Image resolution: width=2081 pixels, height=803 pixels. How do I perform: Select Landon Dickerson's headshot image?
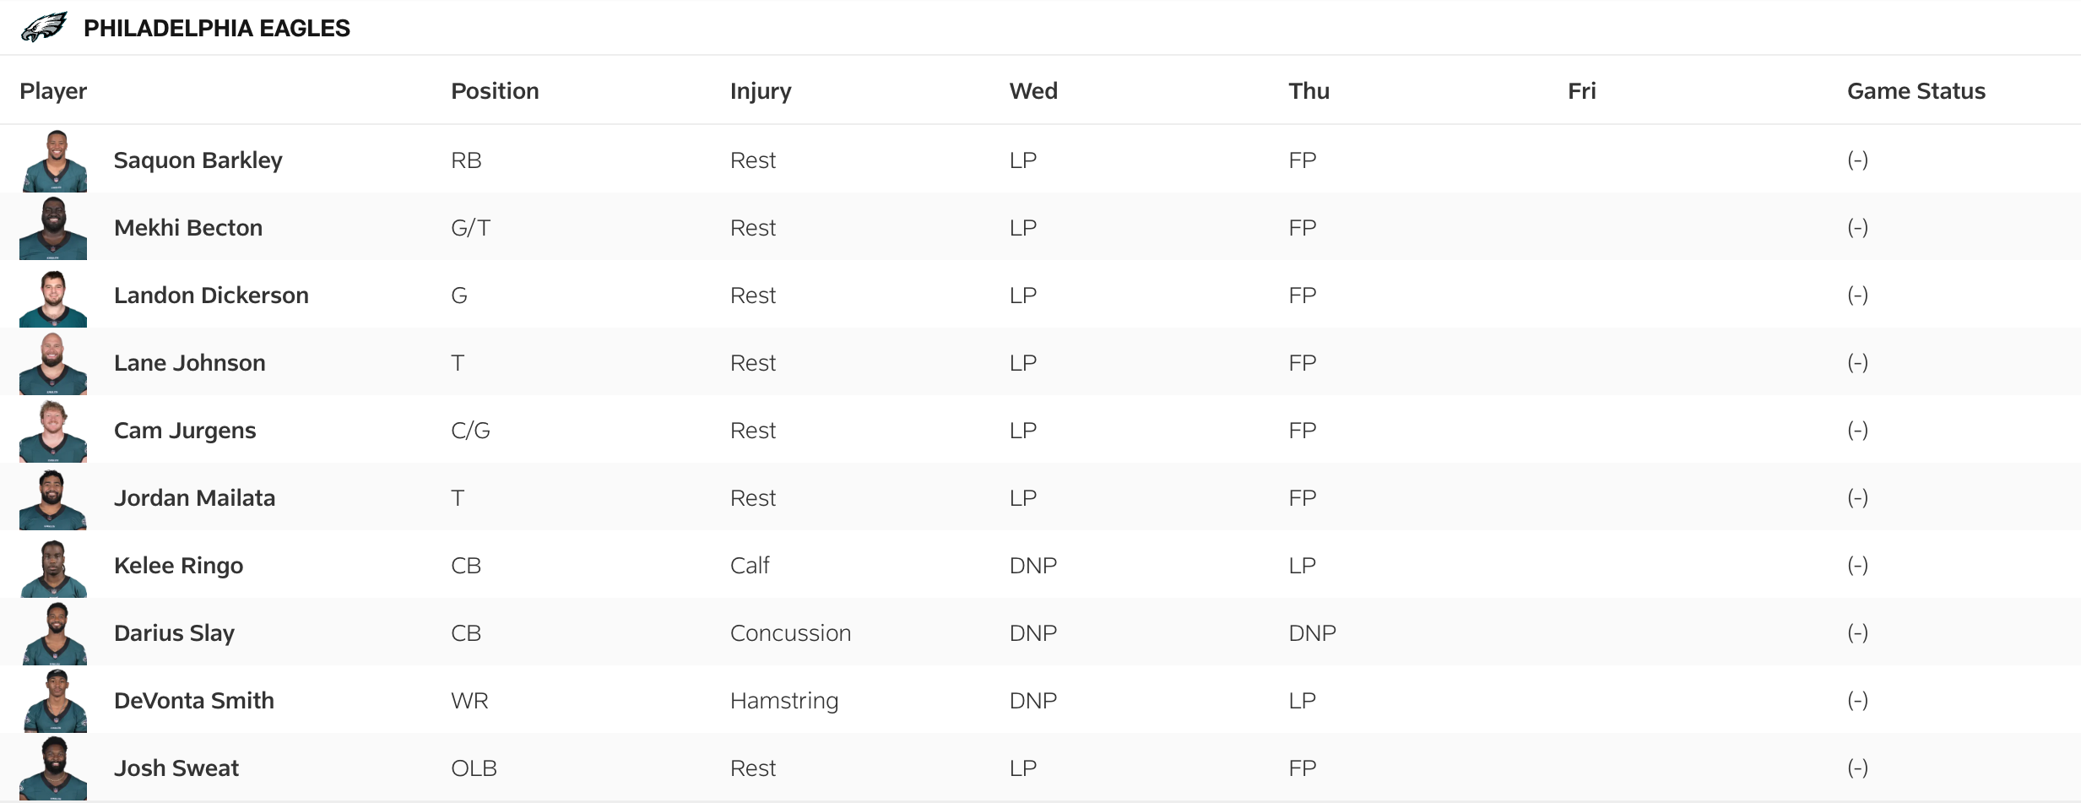pos(53,296)
